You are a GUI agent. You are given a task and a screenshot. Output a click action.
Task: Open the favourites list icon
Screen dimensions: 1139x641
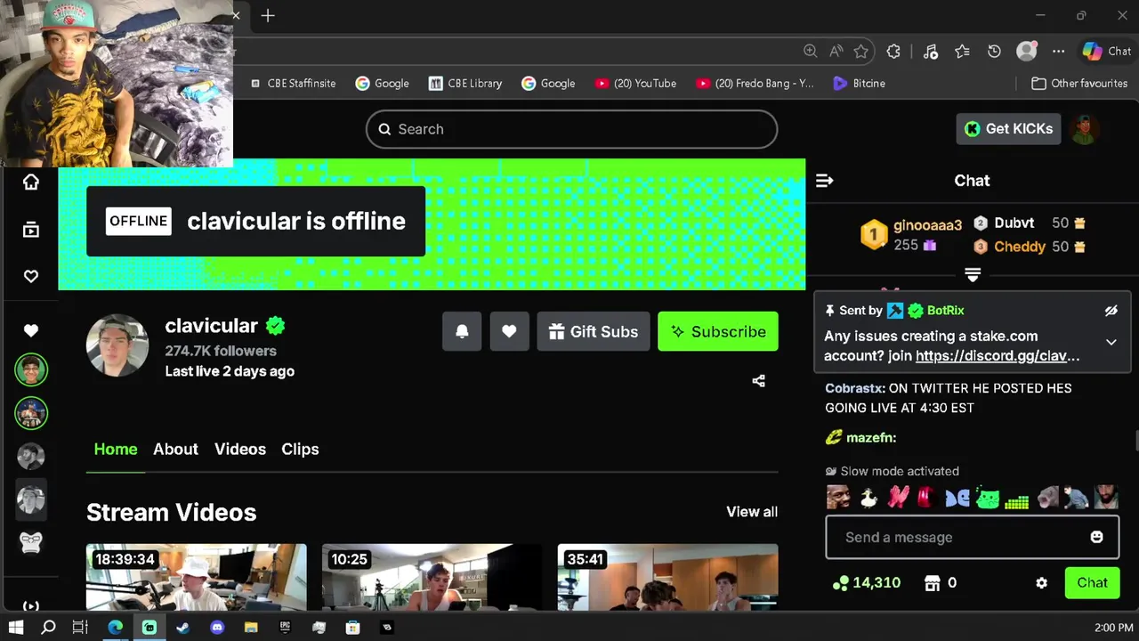962,52
